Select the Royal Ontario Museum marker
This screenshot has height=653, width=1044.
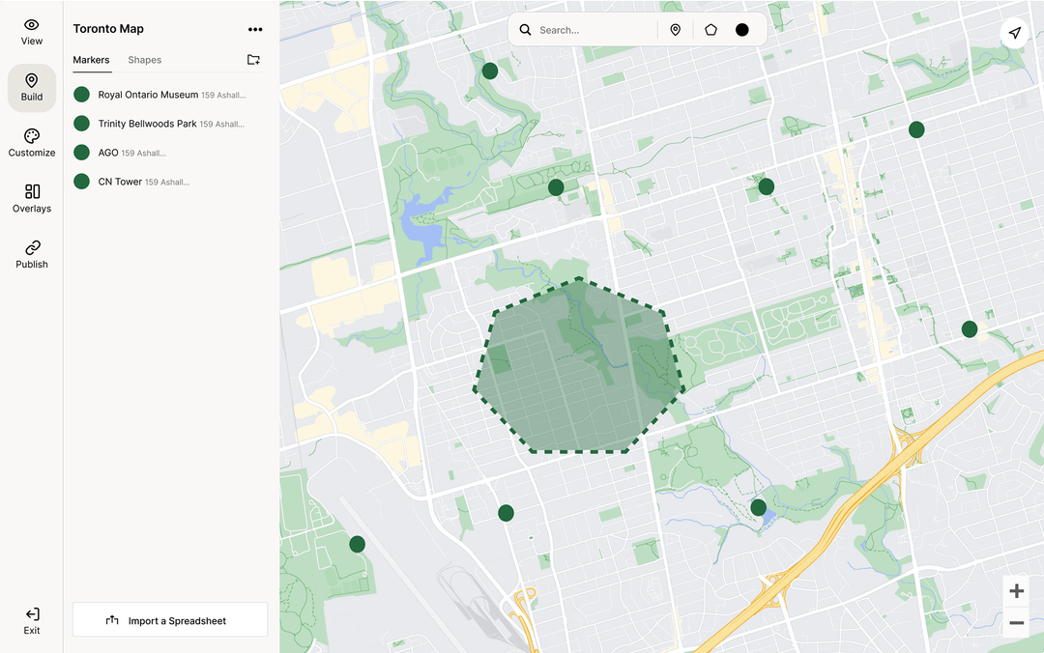148,95
